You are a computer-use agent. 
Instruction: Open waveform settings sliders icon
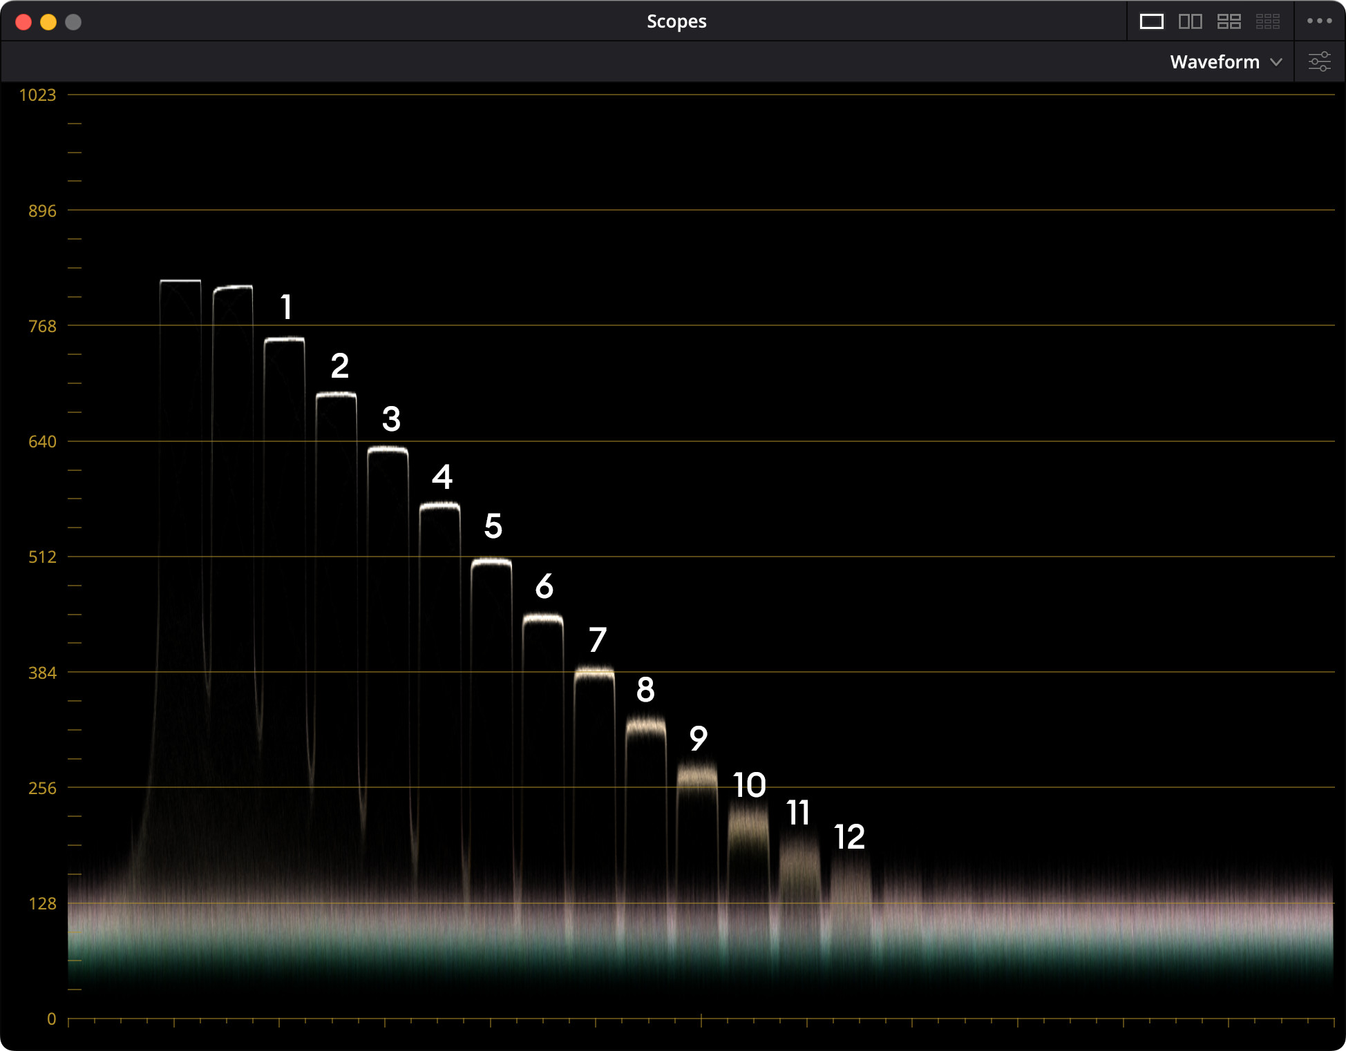click(1319, 61)
